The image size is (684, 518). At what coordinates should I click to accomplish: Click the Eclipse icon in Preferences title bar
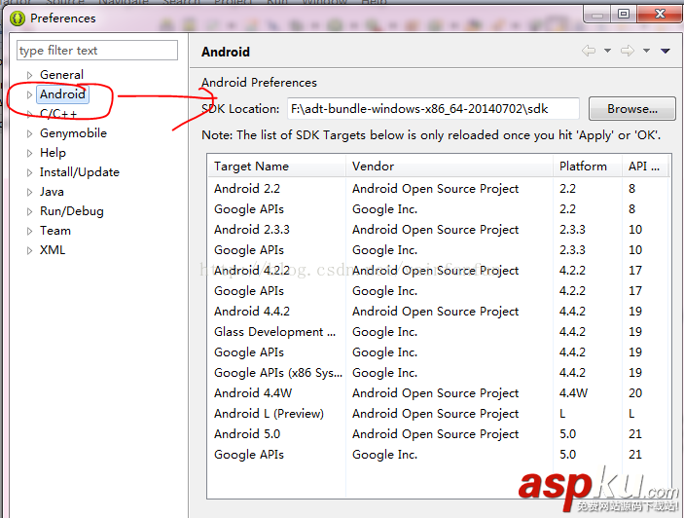click(18, 18)
